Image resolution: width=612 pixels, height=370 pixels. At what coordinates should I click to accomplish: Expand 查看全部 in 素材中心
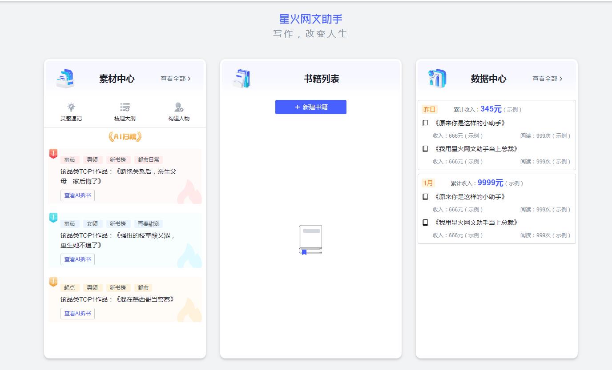[175, 78]
